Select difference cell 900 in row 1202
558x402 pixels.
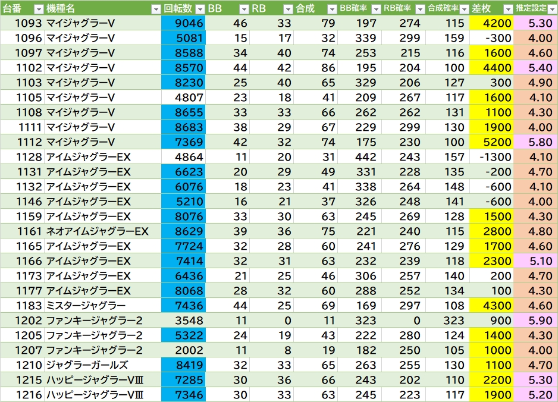(x=491, y=321)
